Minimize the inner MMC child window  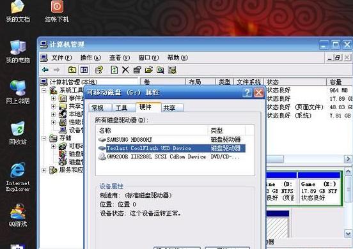coord(330,57)
